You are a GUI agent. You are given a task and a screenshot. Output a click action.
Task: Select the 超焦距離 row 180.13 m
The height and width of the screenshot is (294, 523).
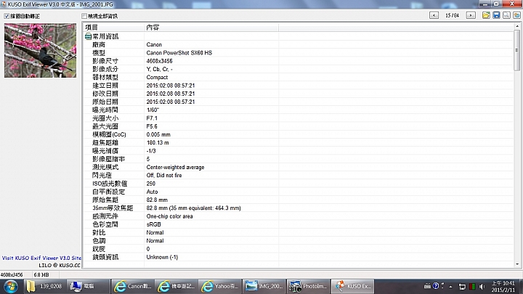point(299,143)
